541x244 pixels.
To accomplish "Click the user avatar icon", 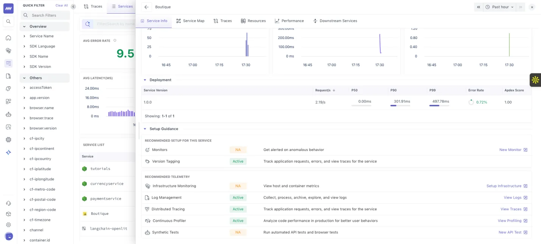I will point(9,236).
